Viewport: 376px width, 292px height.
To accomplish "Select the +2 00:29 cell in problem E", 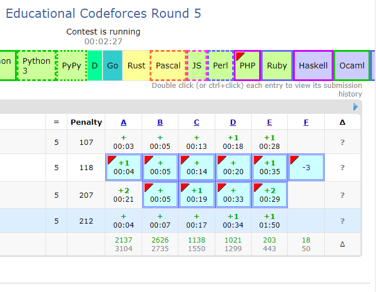I will pyautogui.click(x=269, y=195).
